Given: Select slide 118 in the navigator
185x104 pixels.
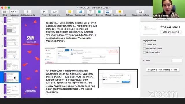Looking at the screenshot, I should [12, 29].
